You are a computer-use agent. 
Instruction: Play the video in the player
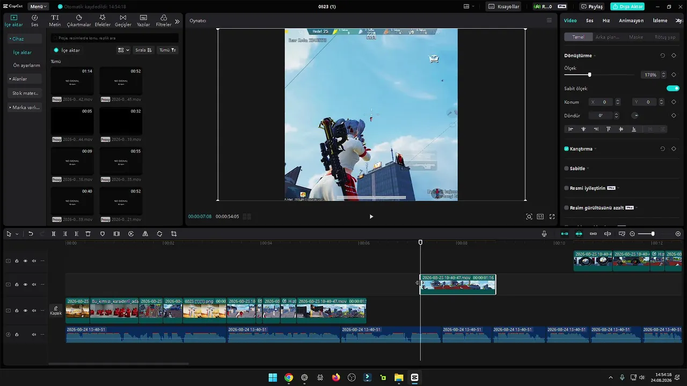(371, 217)
